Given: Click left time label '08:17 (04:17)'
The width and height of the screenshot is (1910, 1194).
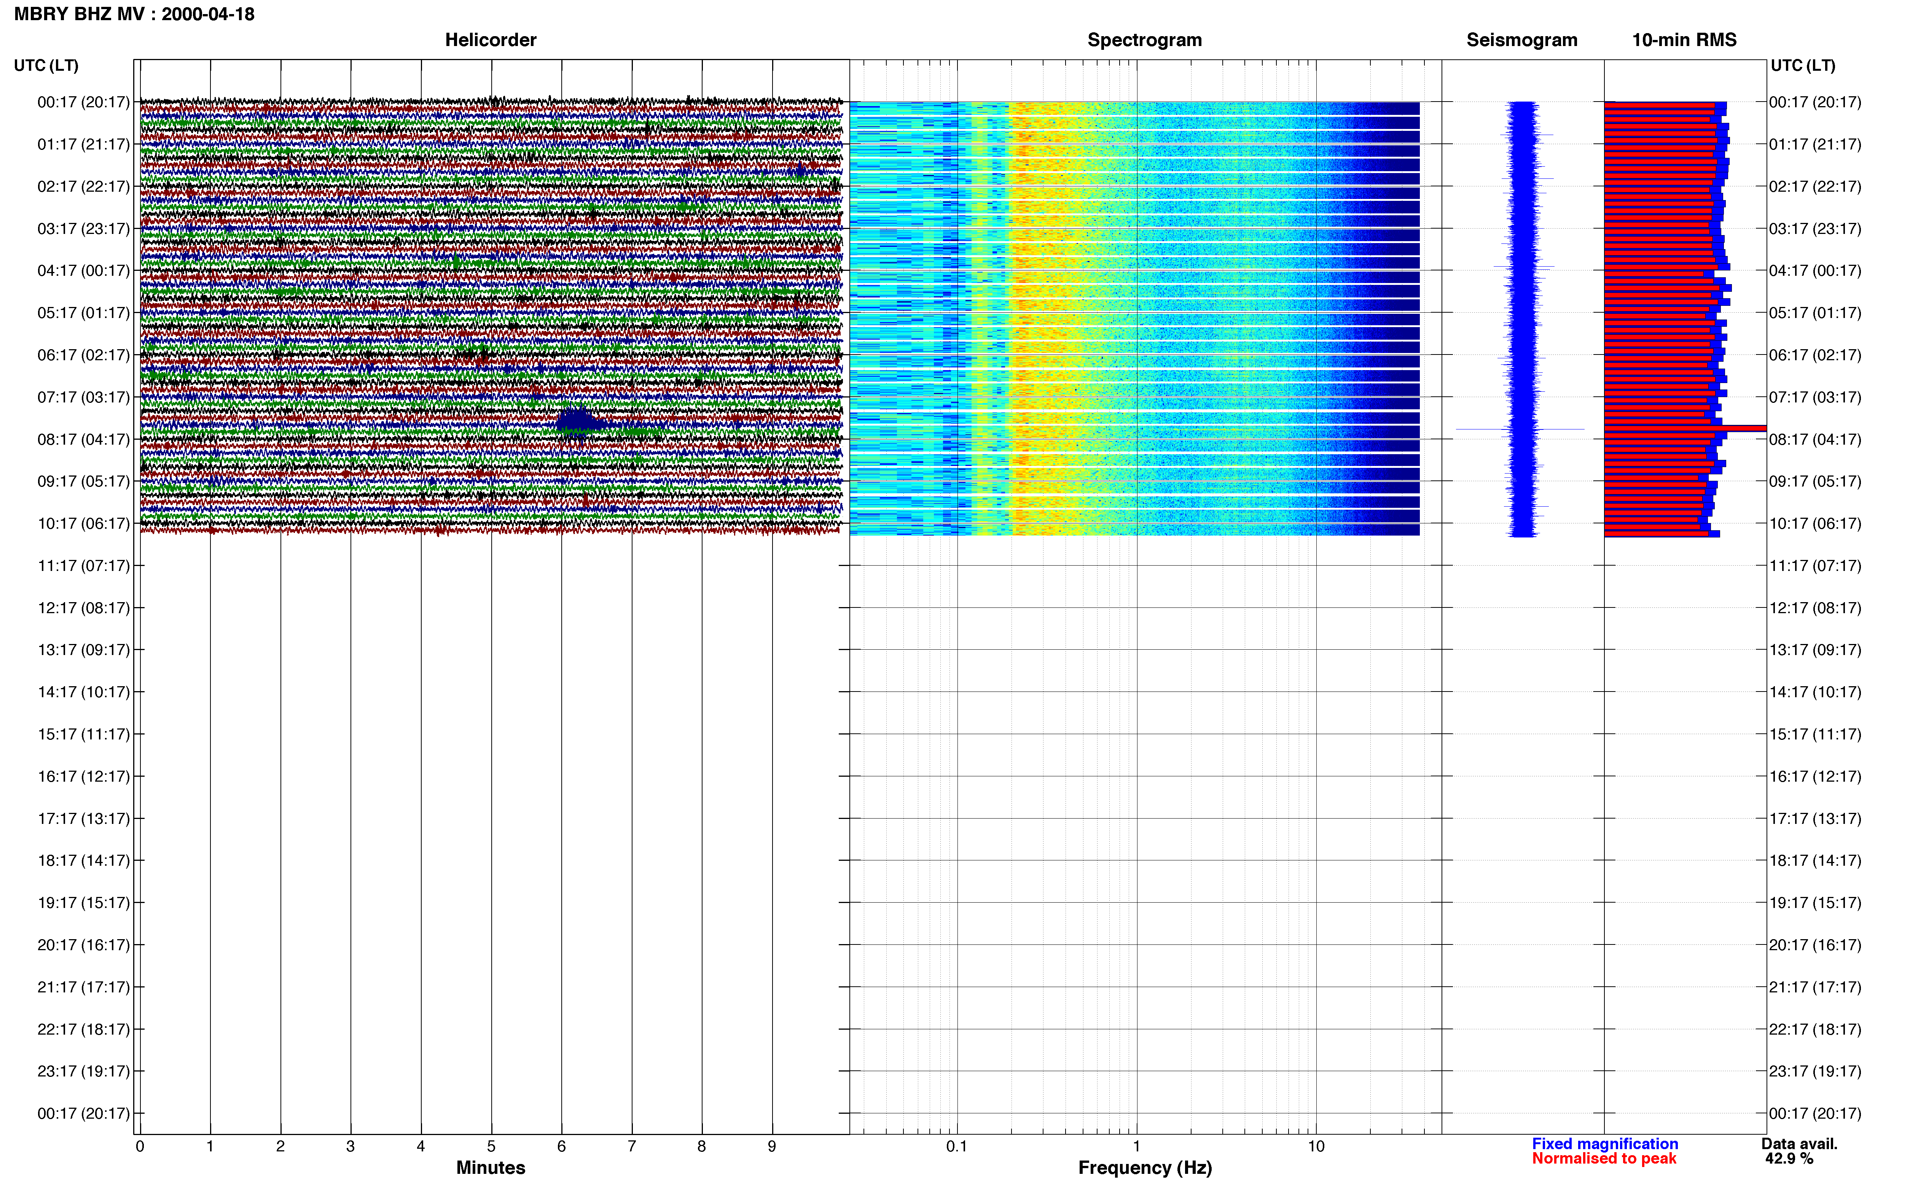Looking at the screenshot, I should click(x=83, y=439).
